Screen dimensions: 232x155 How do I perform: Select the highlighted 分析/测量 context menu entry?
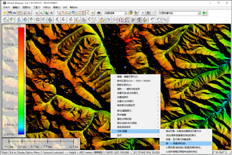click(136, 131)
